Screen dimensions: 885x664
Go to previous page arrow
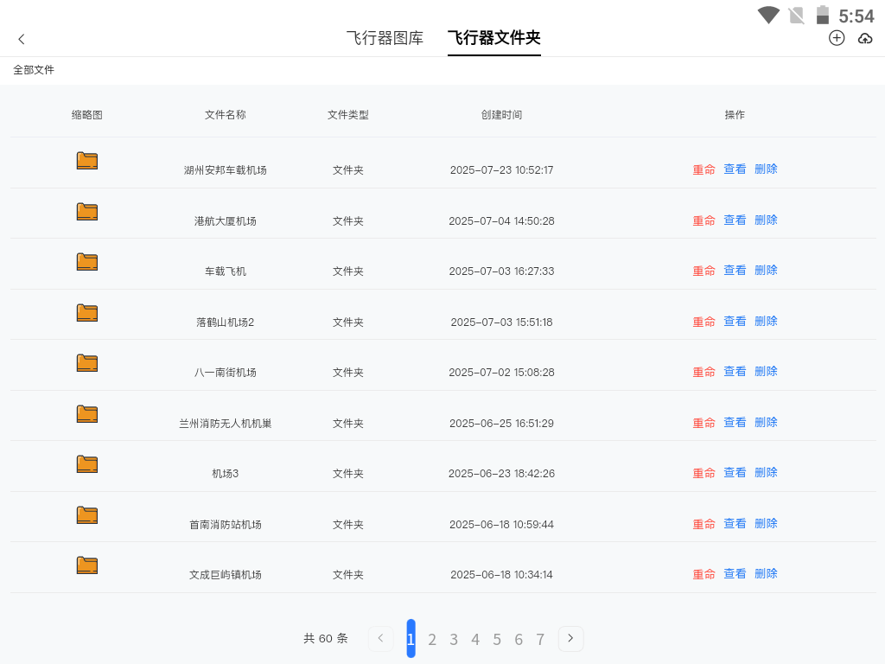tap(380, 638)
